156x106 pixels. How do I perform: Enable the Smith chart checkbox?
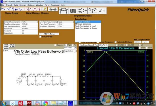click(x=140, y=48)
